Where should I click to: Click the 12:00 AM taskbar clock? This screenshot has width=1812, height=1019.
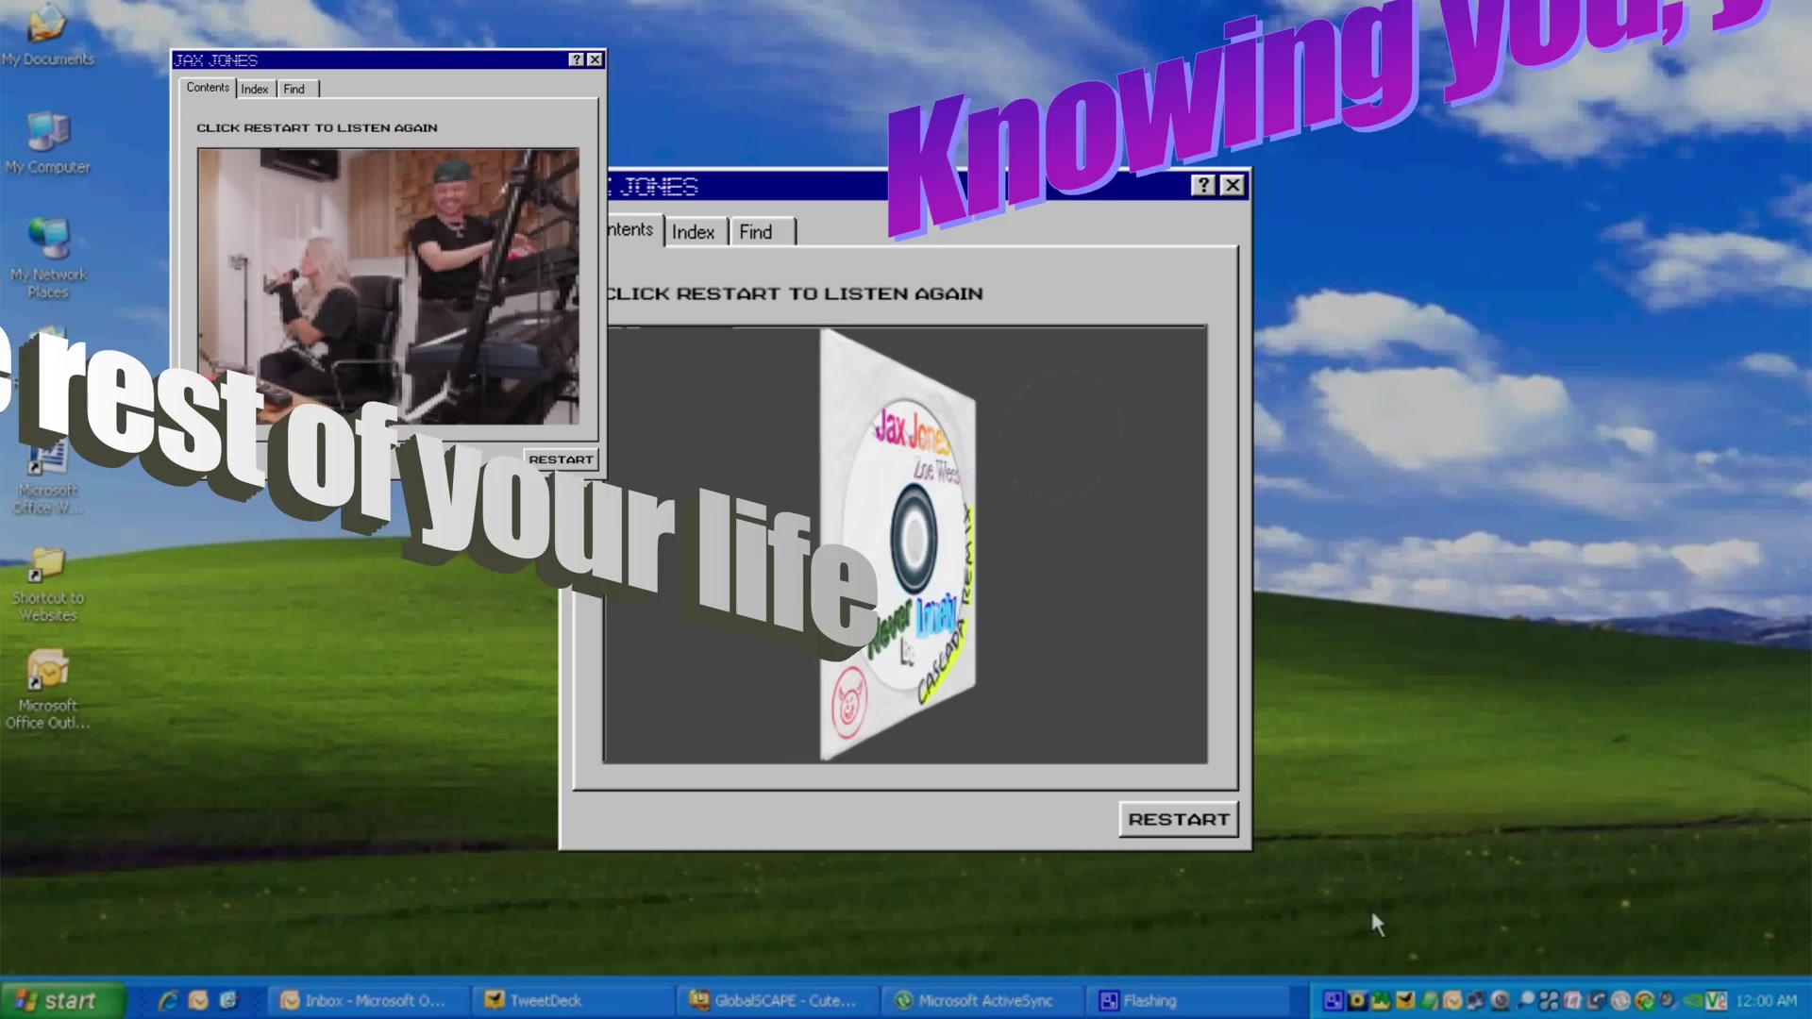coord(1767,1000)
